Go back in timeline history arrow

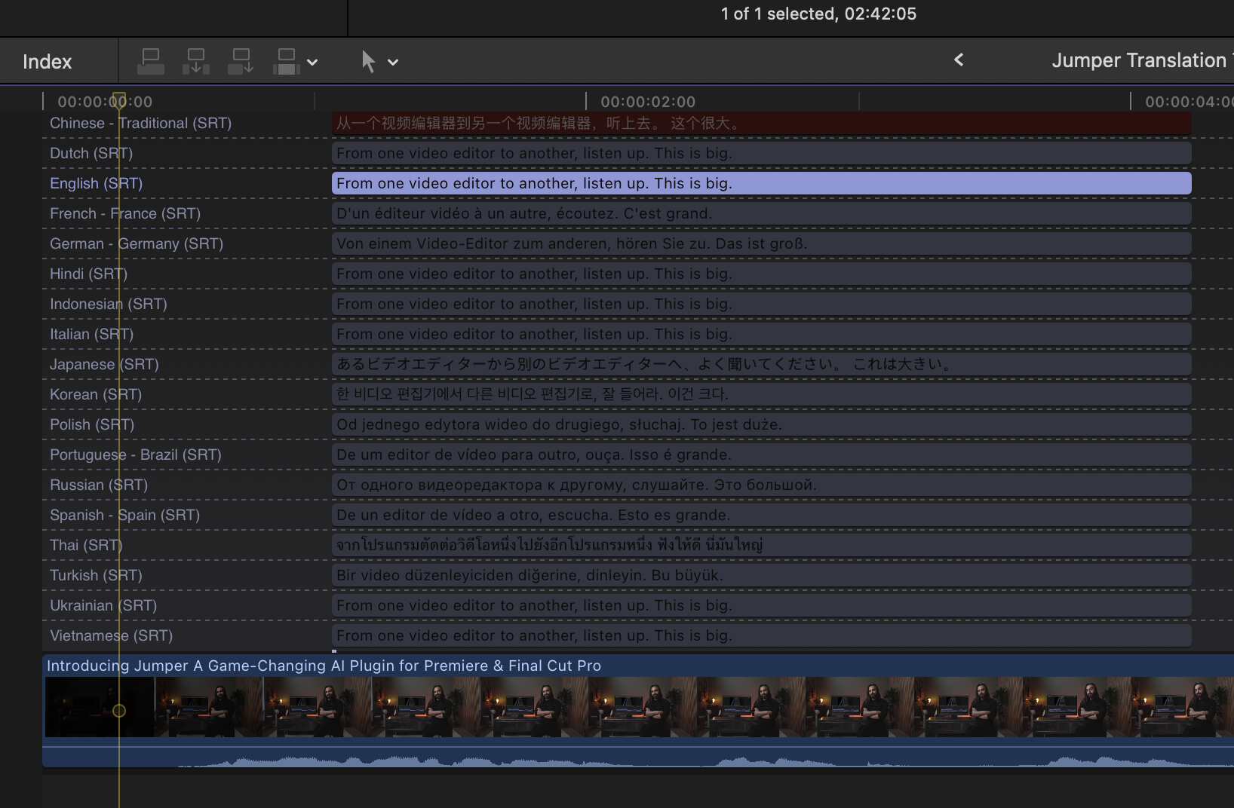click(959, 60)
